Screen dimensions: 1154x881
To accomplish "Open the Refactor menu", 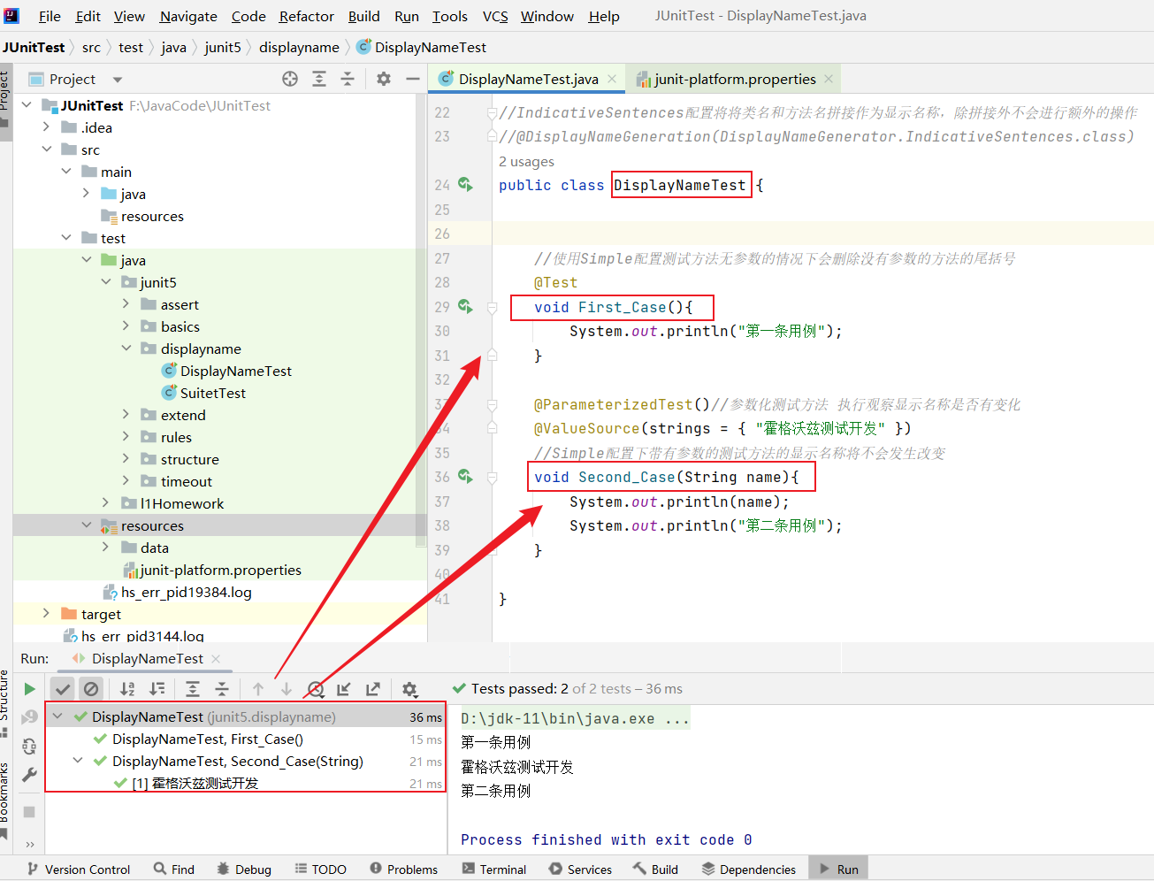I will 306,16.
